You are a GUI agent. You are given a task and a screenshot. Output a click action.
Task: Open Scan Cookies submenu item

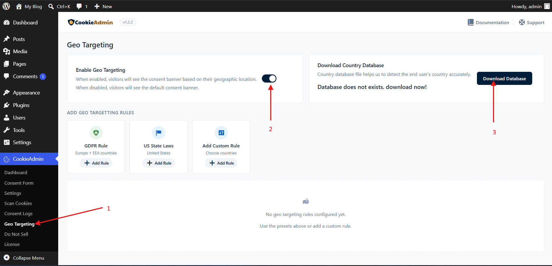[x=18, y=203]
